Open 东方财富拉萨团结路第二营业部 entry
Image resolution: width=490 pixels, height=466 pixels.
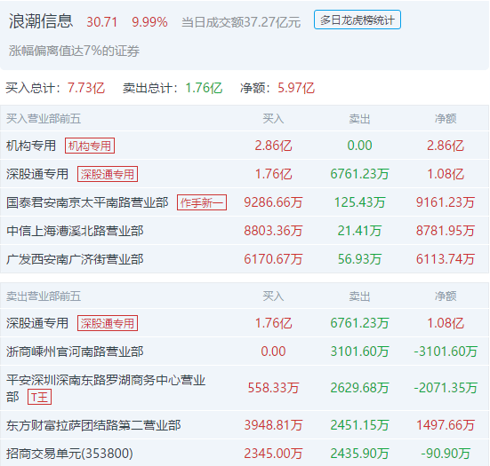pyautogui.click(x=93, y=425)
